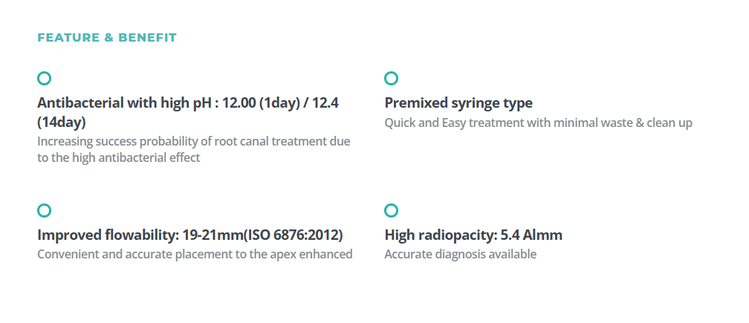Click the 'Improved flowability' title text
The height and width of the screenshot is (323, 749).
coord(108,235)
